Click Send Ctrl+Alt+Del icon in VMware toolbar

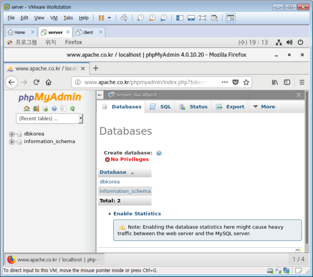[124, 18]
